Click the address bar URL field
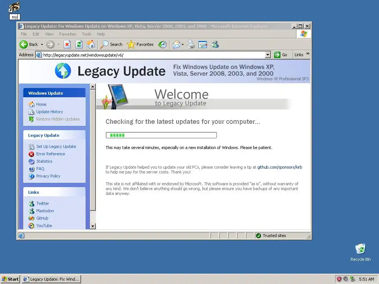 point(154,55)
